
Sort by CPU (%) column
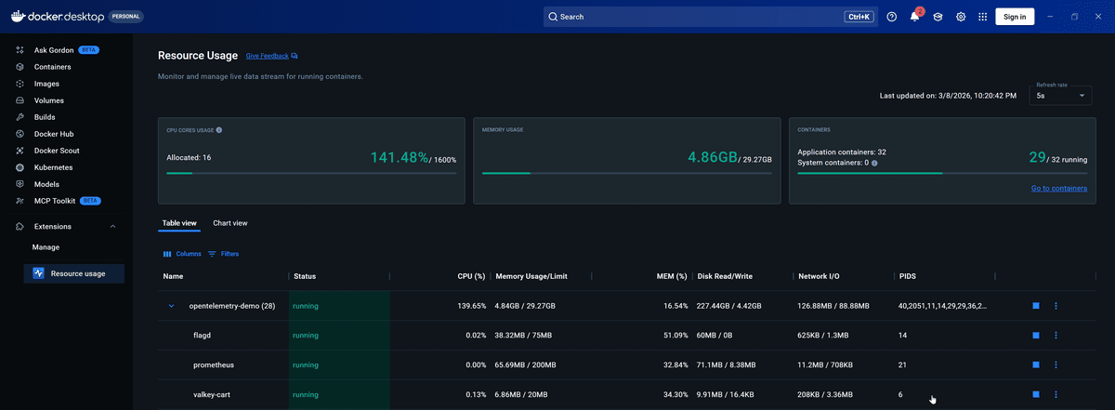(x=472, y=276)
